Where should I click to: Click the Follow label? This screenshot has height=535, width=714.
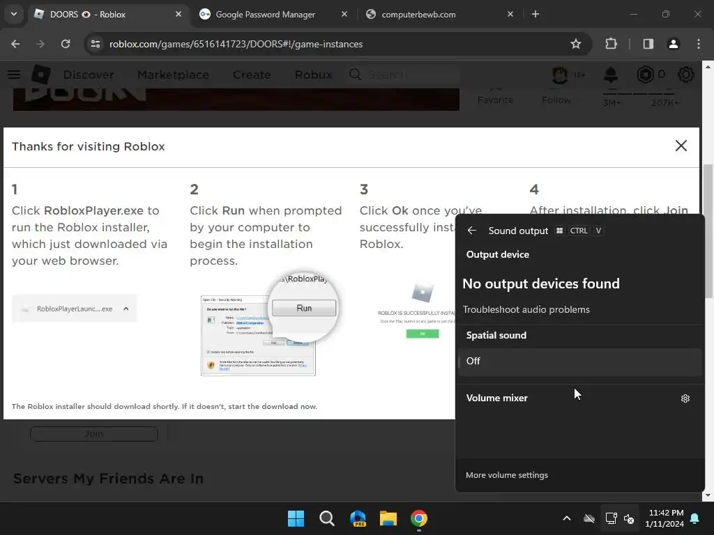(556, 100)
